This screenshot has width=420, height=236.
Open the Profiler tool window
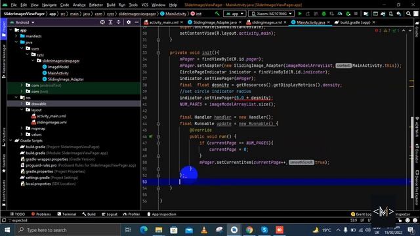(x=131, y=214)
